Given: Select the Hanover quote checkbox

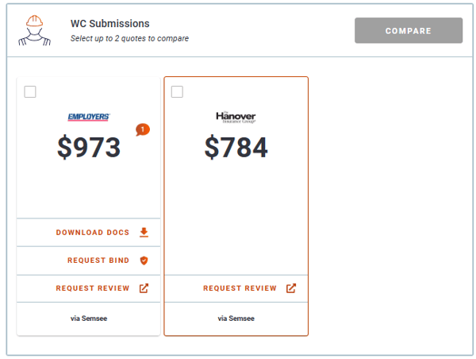Looking at the screenshot, I should click(x=177, y=92).
